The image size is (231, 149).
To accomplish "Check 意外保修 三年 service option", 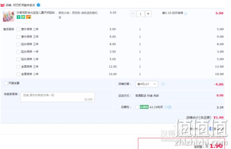I will tap(18, 37).
